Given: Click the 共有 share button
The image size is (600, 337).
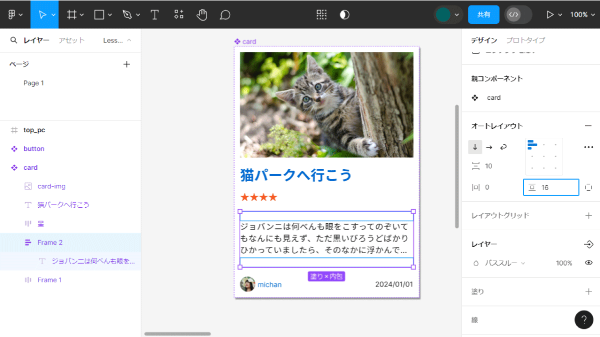Looking at the screenshot, I should 483,14.
